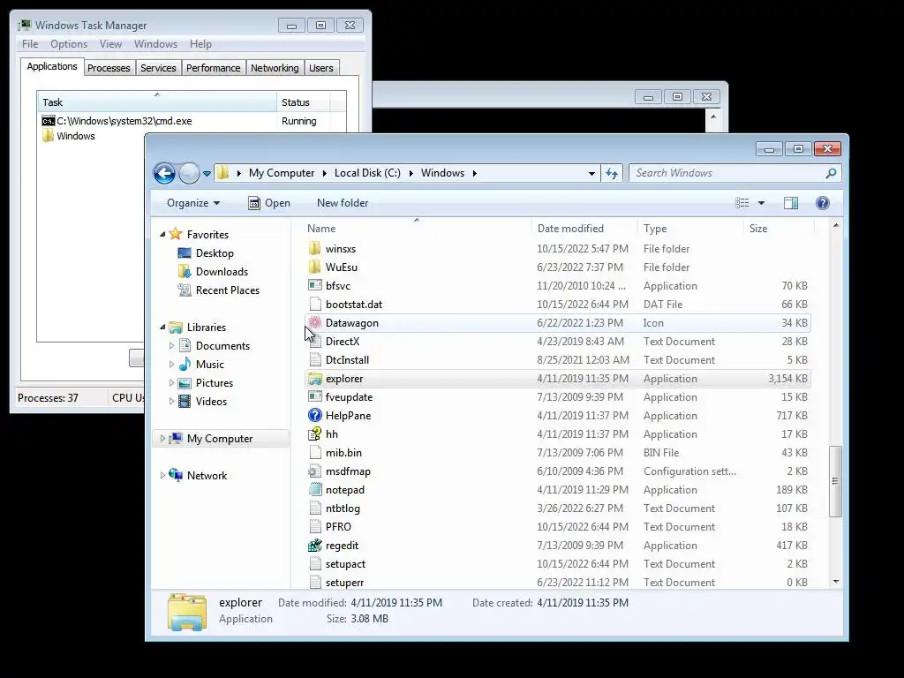Click the Search Windows field
Image resolution: width=904 pixels, height=678 pixels.
coord(735,173)
